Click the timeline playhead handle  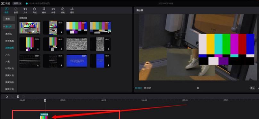(x=45, y=100)
